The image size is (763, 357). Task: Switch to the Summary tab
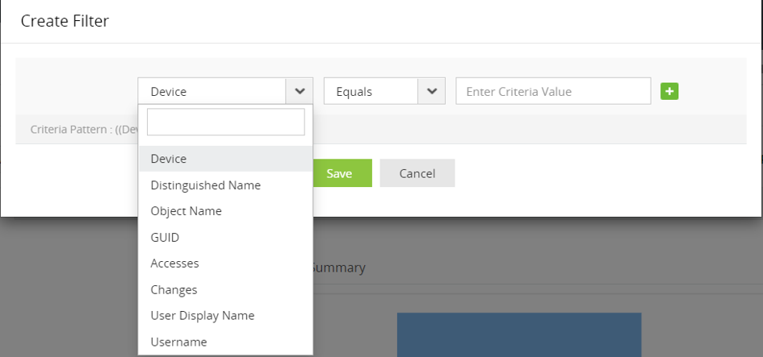click(x=339, y=268)
